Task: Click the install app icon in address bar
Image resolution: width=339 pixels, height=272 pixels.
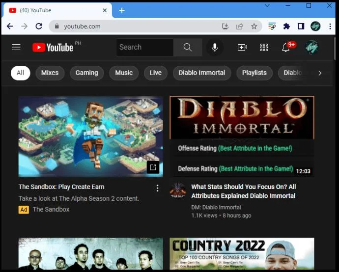Action: pos(226,27)
